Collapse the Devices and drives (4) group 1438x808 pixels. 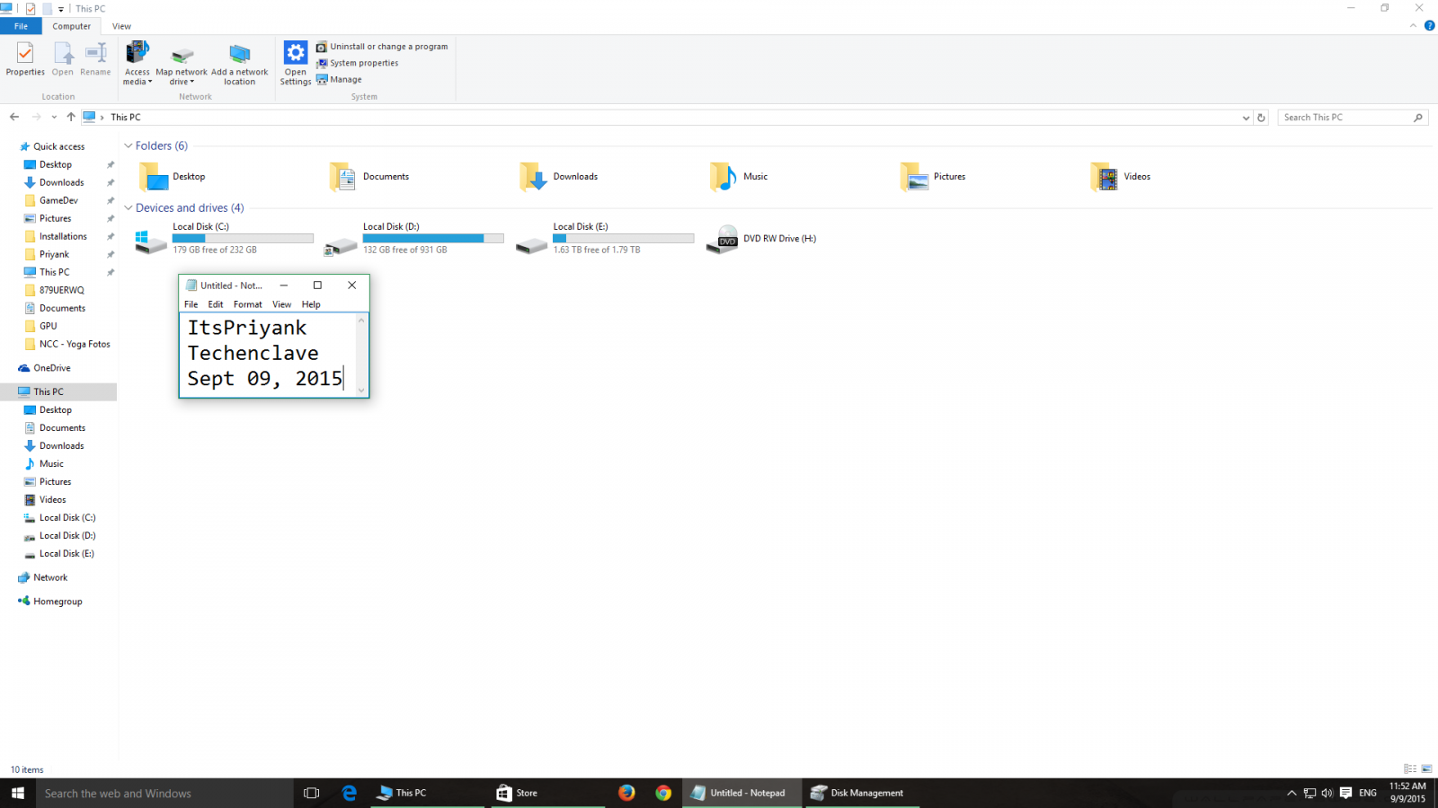click(x=129, y=207)
